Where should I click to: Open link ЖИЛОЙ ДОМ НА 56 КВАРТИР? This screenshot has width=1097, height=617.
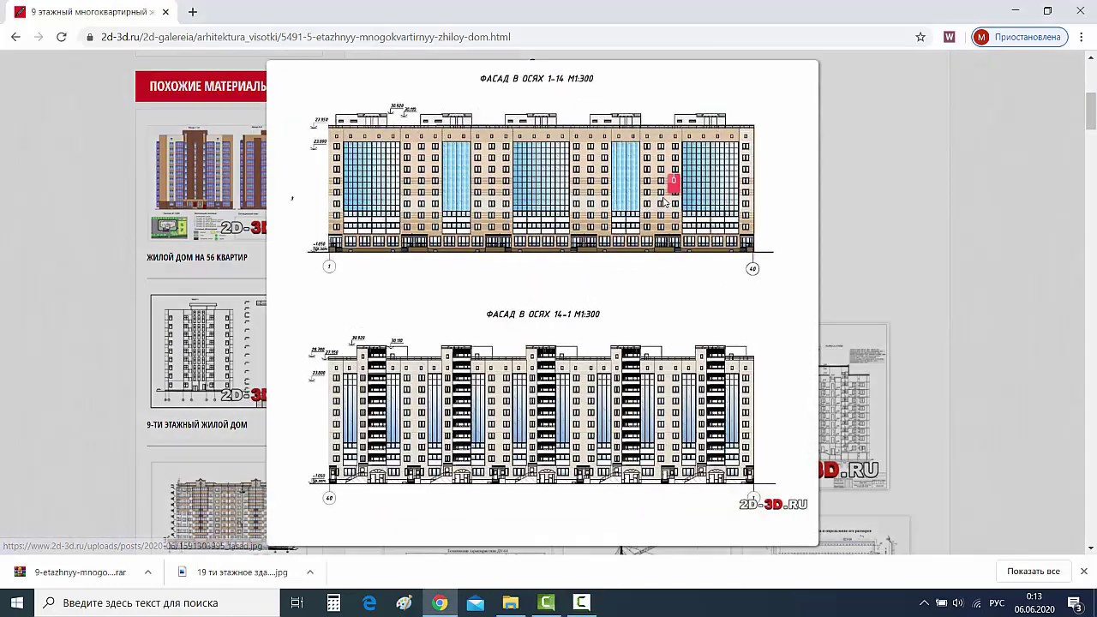click(x=197, y=257)
